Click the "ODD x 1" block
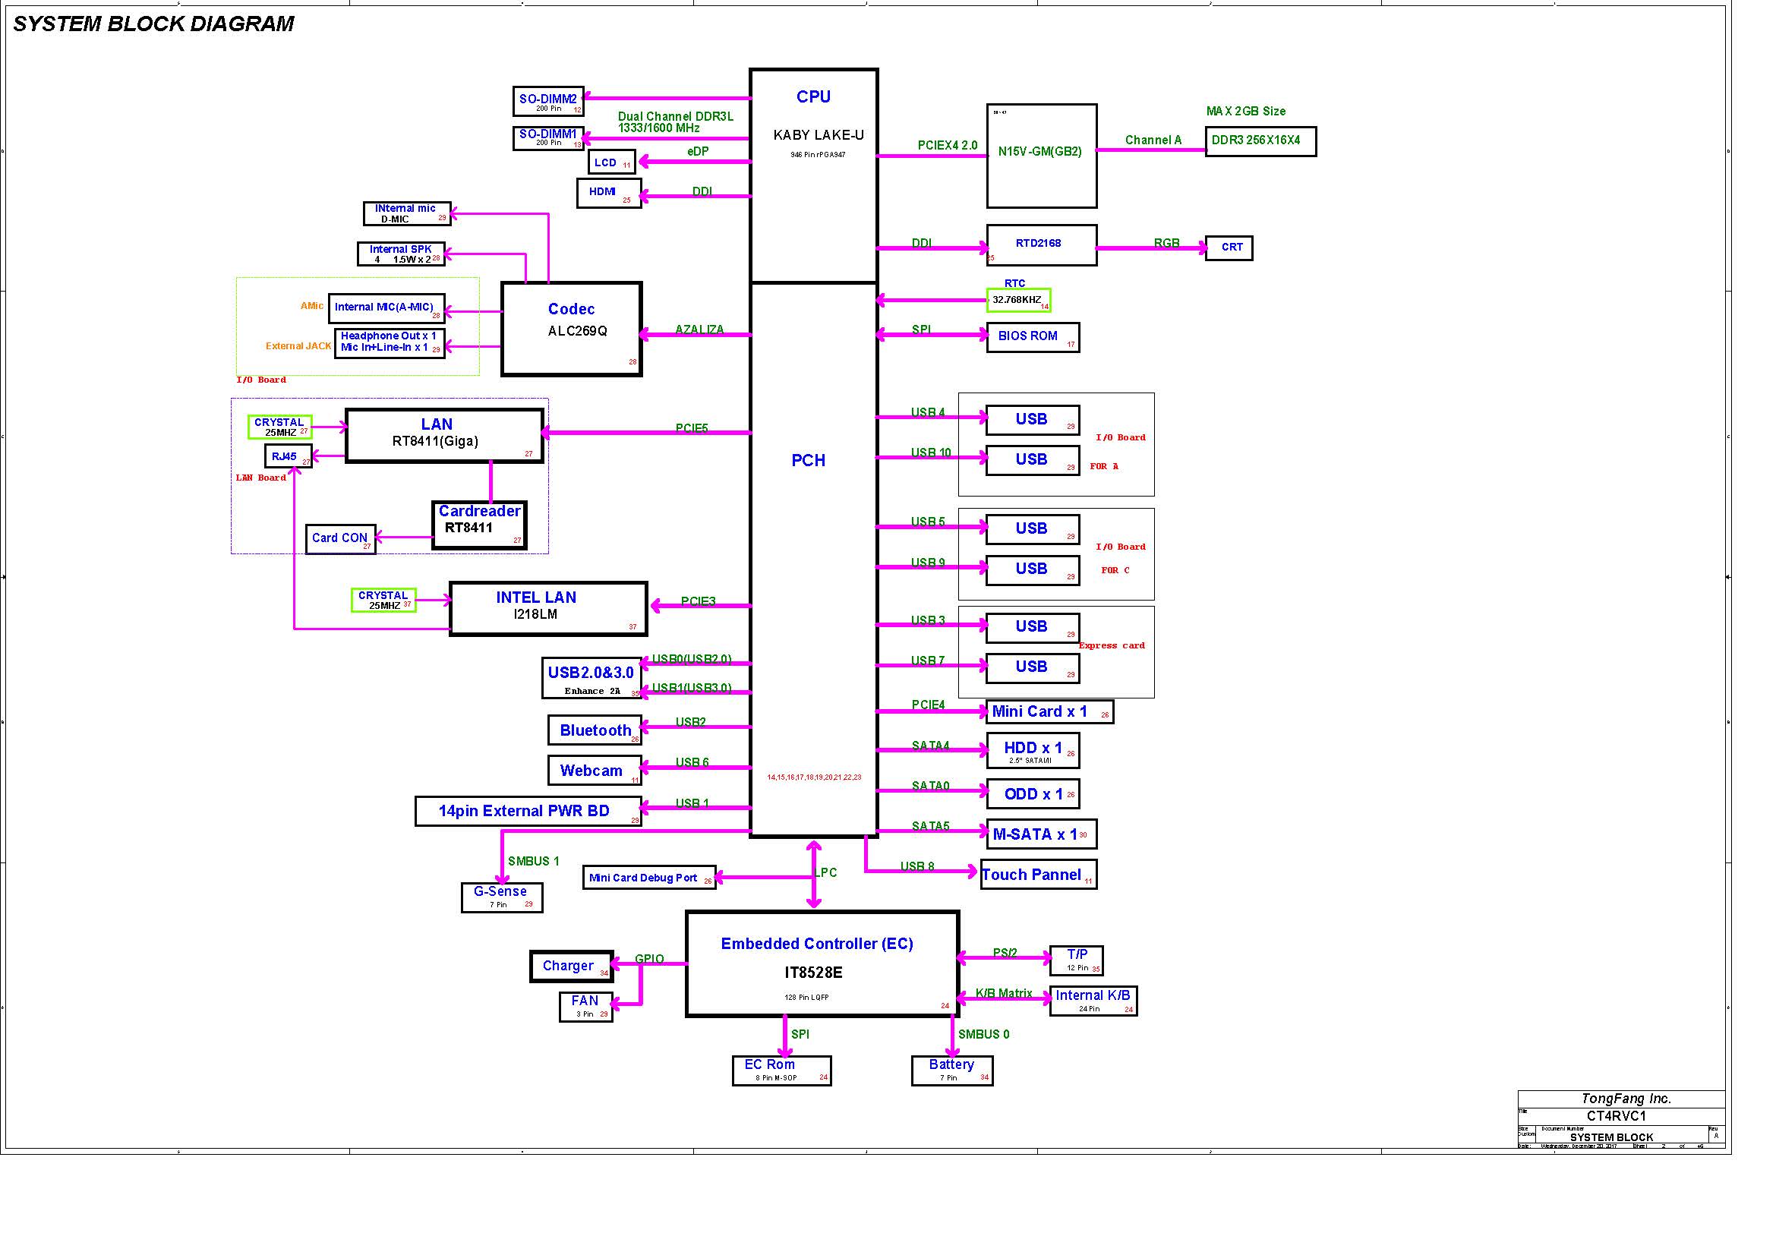Image resolution: width=1776 pixels, height=1255 pixels. point(1033,794)
